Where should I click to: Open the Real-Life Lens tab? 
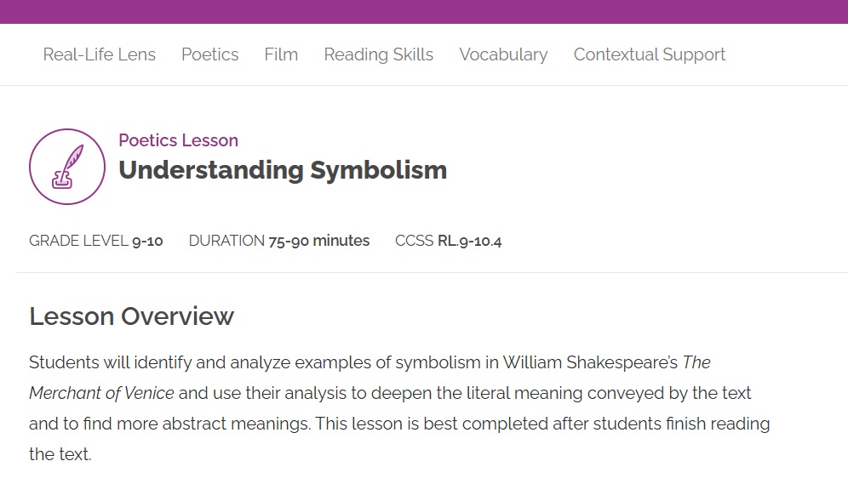[x=99, y=54]
